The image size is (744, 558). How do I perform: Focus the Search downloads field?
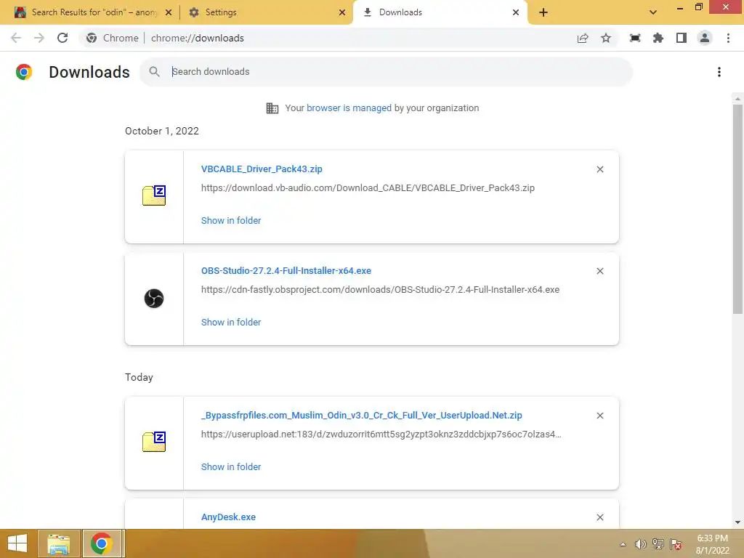[387, 72]
